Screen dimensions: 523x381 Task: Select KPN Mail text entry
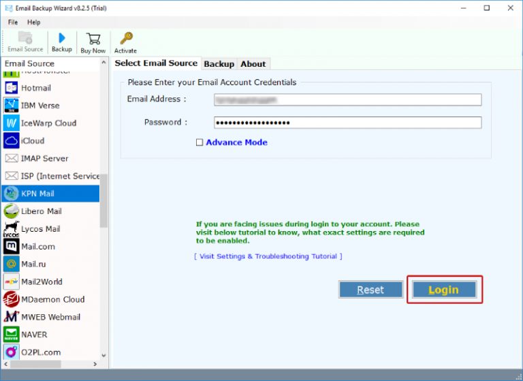(x=37, y=194)
